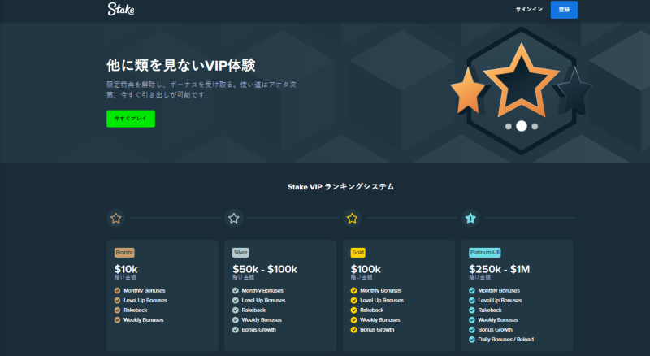The height and width of the screenshot is (356, 650).
Task: Click Silver Monthly Bonuses check icon
Action: pos(236,290)
